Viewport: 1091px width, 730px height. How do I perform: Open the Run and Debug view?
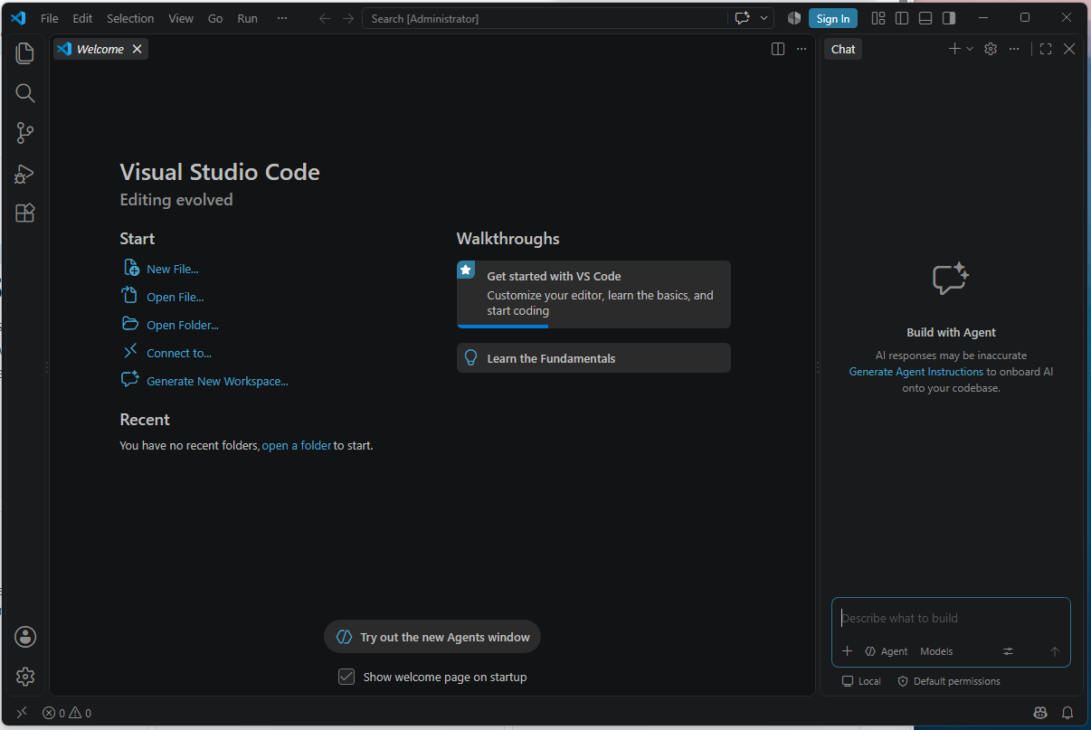click(25, 174)
